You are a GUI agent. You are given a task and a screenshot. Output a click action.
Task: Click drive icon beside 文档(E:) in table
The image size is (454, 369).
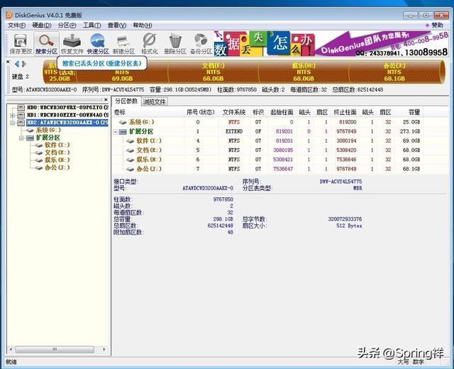(x=131, y=150)
